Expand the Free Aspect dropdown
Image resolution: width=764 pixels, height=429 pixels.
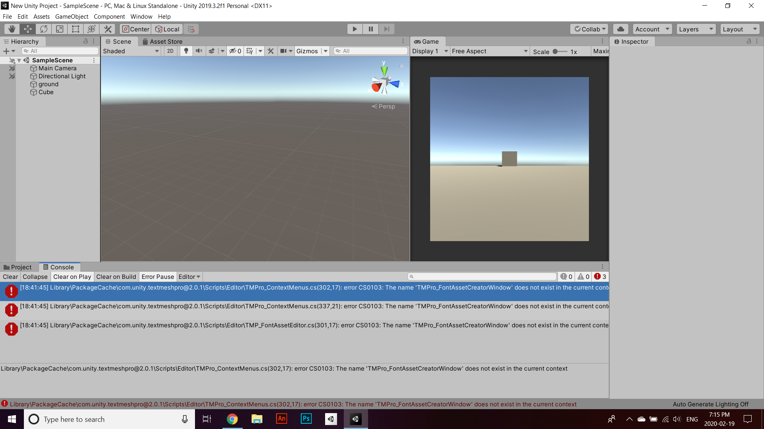pyautogui.click(x=489, y=51)
